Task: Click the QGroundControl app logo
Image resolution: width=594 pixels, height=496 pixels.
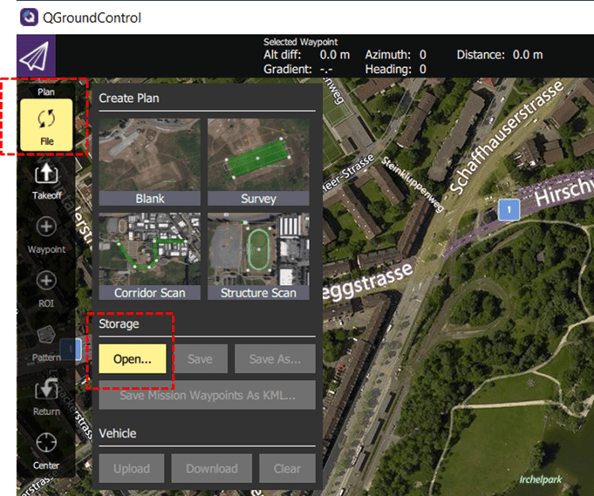Action: 29,17
